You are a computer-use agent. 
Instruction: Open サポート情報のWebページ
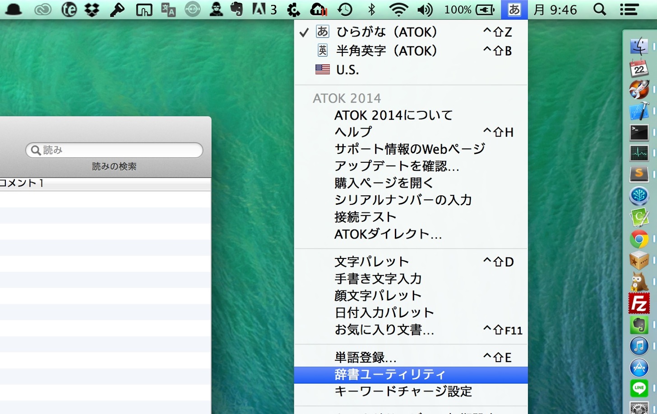[x=411, y=149]
